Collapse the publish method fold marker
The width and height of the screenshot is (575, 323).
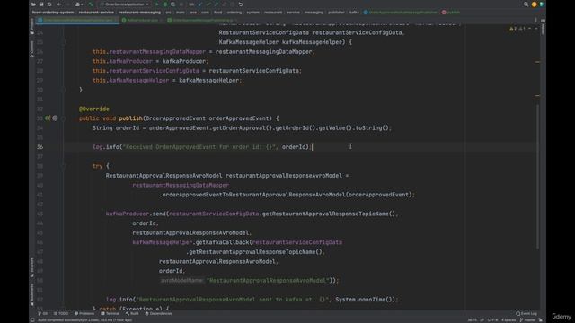[x=64, y=118]
